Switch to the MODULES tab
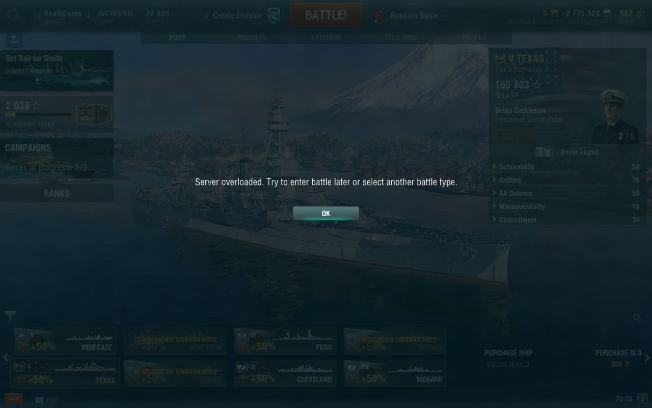The height and width of the screenshot is (408, 652). pyautogui.click(x=252, y=38)
